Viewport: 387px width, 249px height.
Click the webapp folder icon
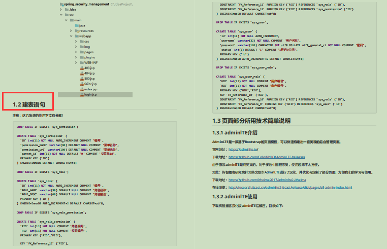77,36
